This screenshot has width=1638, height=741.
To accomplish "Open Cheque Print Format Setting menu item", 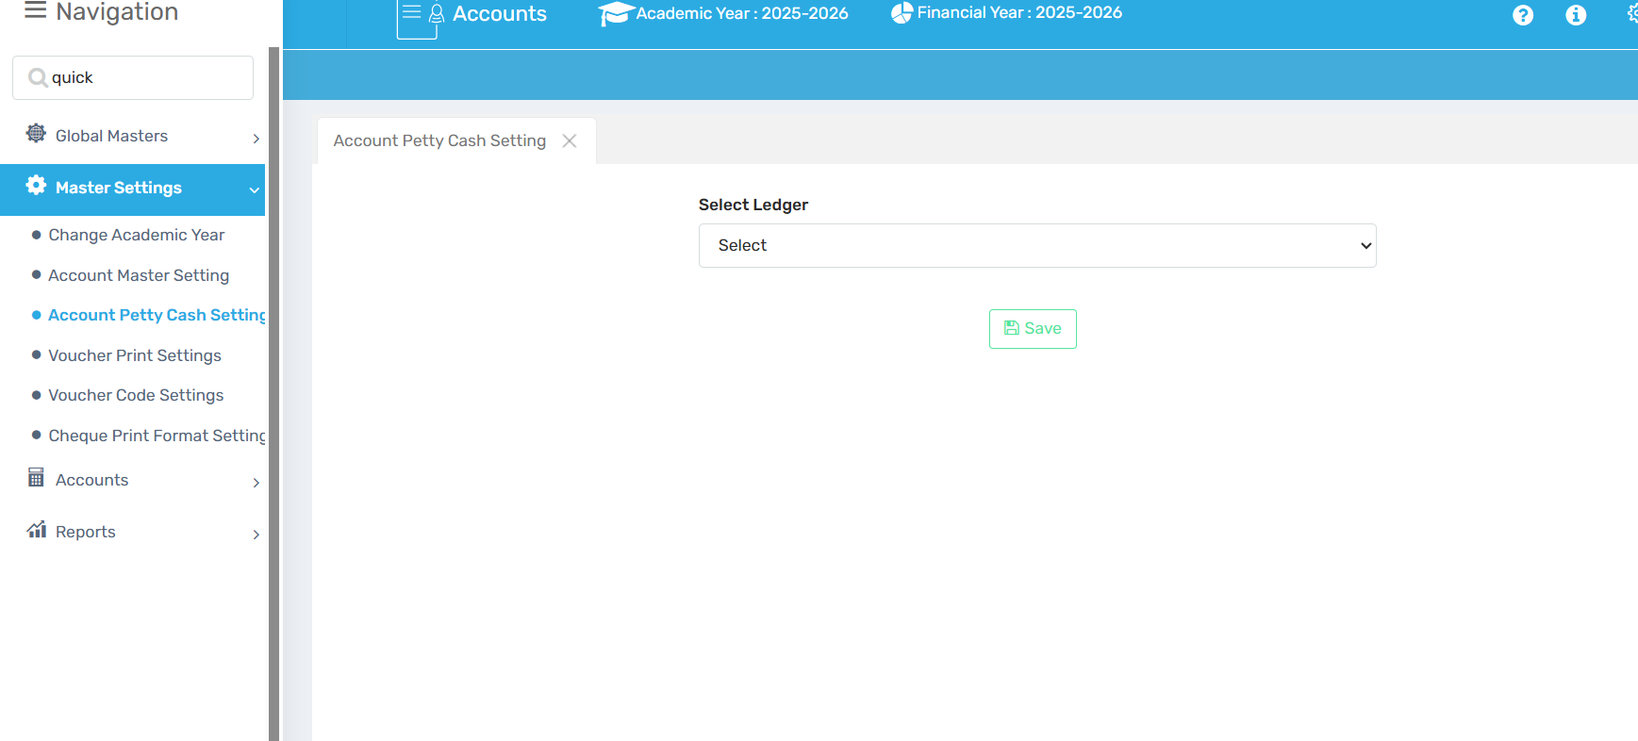I will tap(157, 436).
